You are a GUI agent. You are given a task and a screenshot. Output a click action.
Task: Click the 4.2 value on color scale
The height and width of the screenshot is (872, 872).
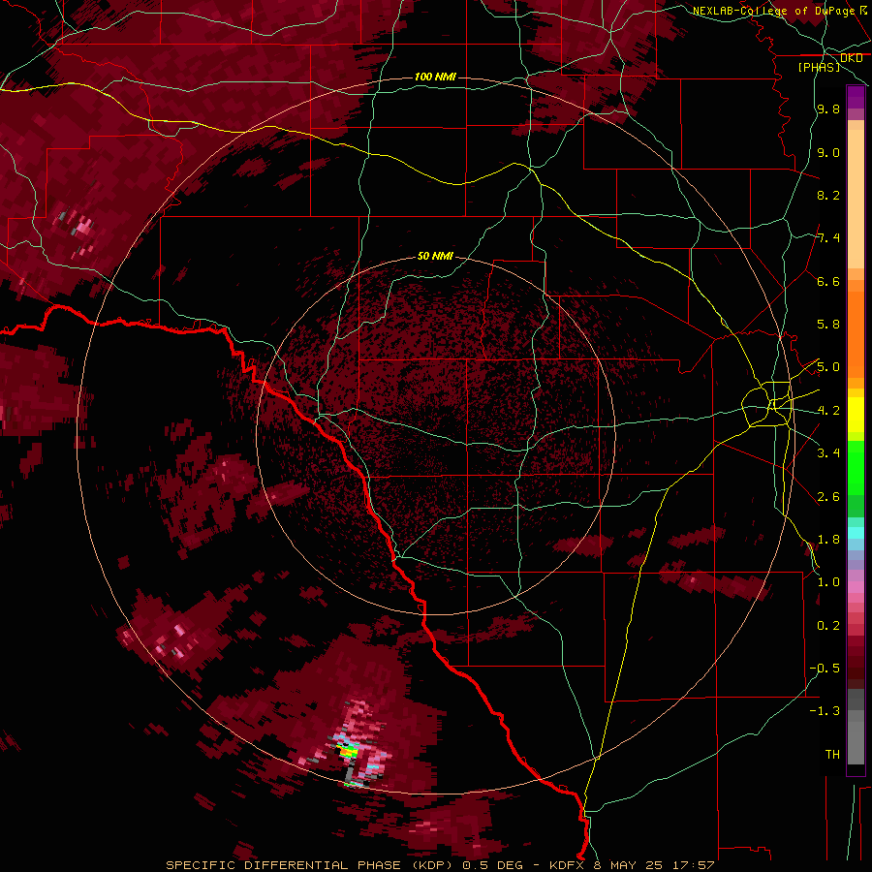828,411
